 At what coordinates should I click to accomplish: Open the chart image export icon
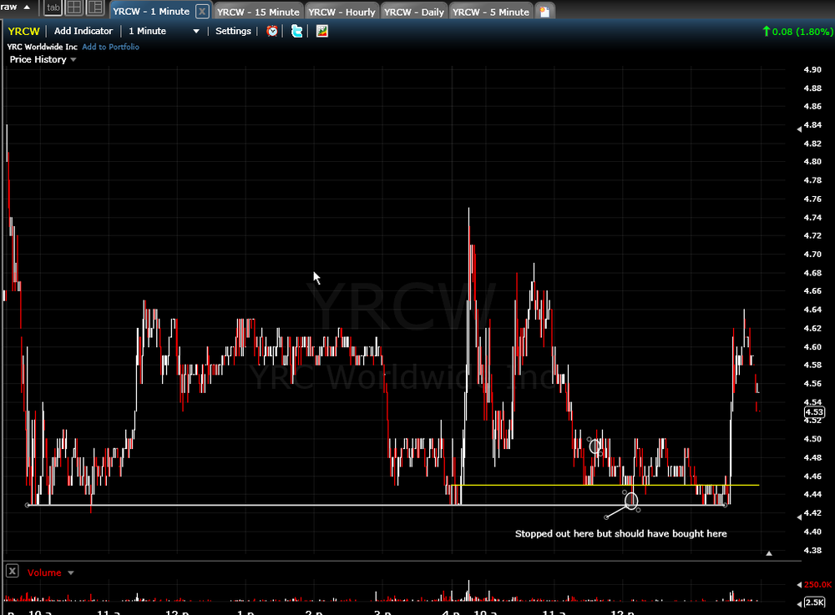point(321,31)
